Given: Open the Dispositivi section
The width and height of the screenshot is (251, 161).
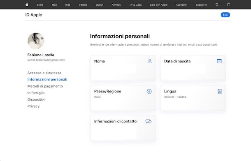Looking at the screenshot, I should tap(36, 99).
